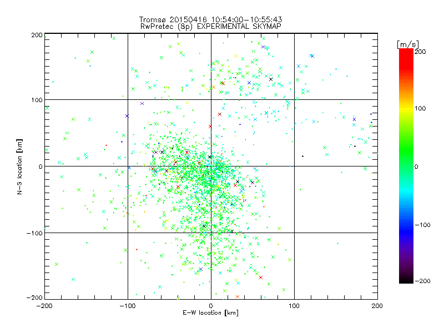Click the subtitle 'RwPretec (8p) EXPERIMENTAL SKYMAP'
This screenshot has height=333, width=444.
211,26
